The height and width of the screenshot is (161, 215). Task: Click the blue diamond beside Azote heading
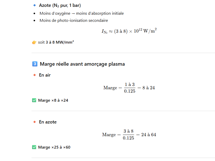(35, 5)
